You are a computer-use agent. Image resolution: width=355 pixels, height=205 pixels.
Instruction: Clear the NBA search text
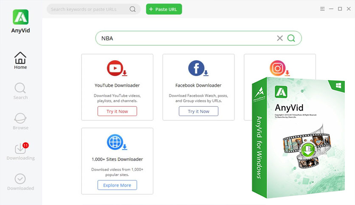point(279,38)
